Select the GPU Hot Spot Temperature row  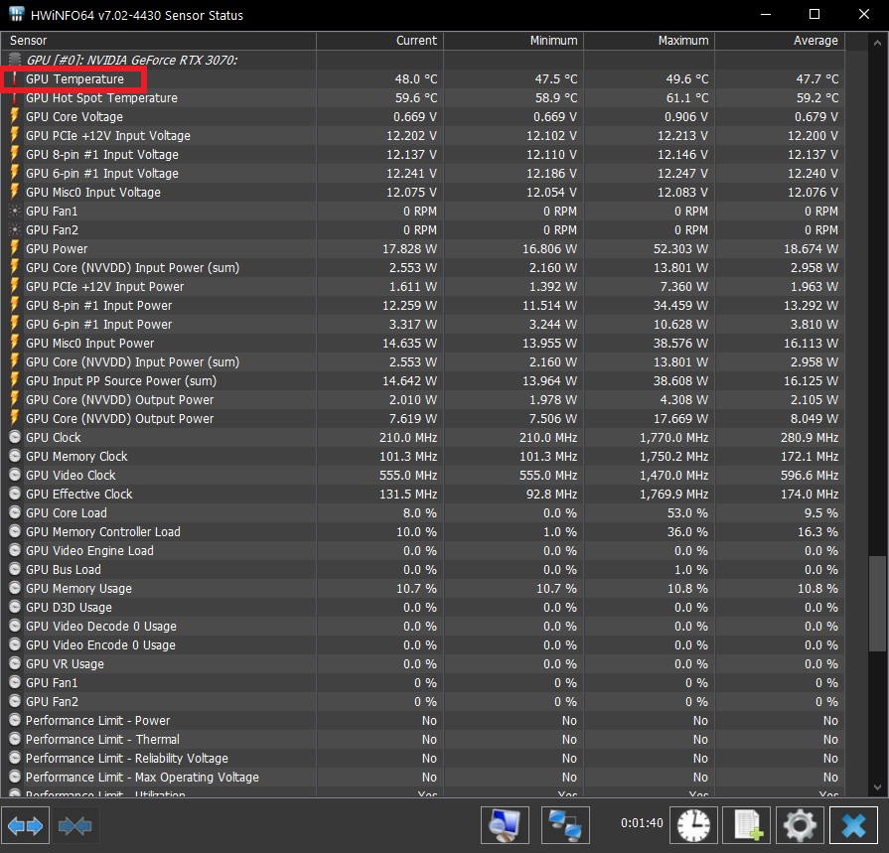pos(422,97)
